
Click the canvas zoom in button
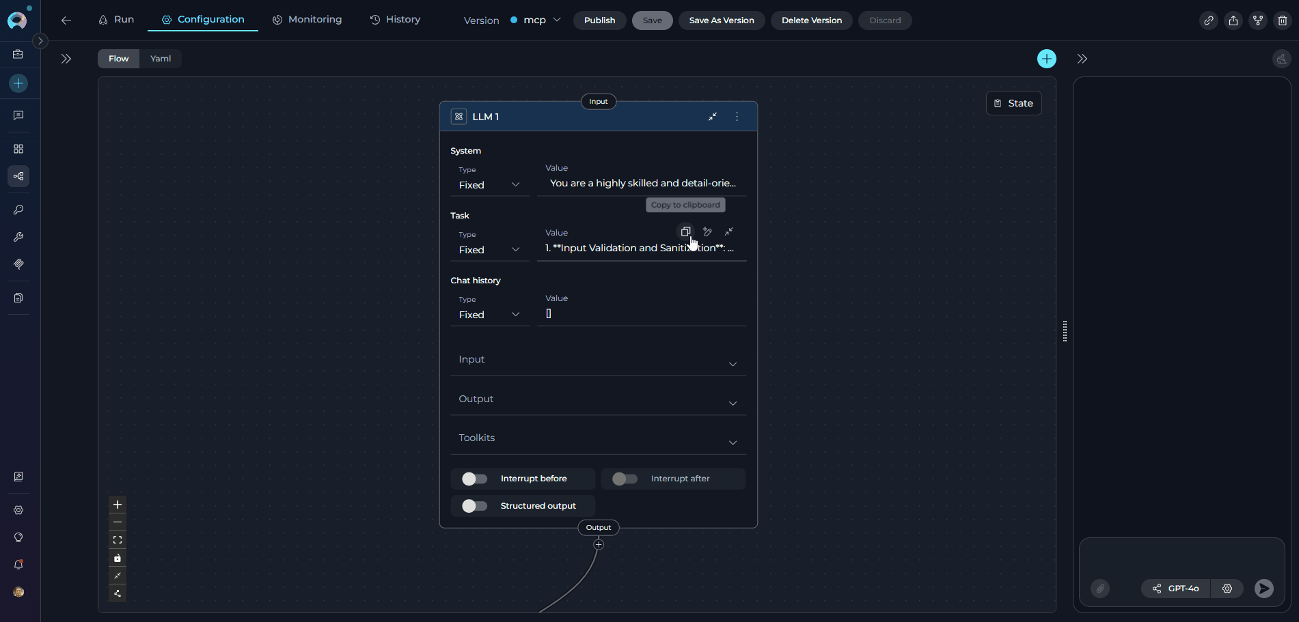tap(118, 505)
